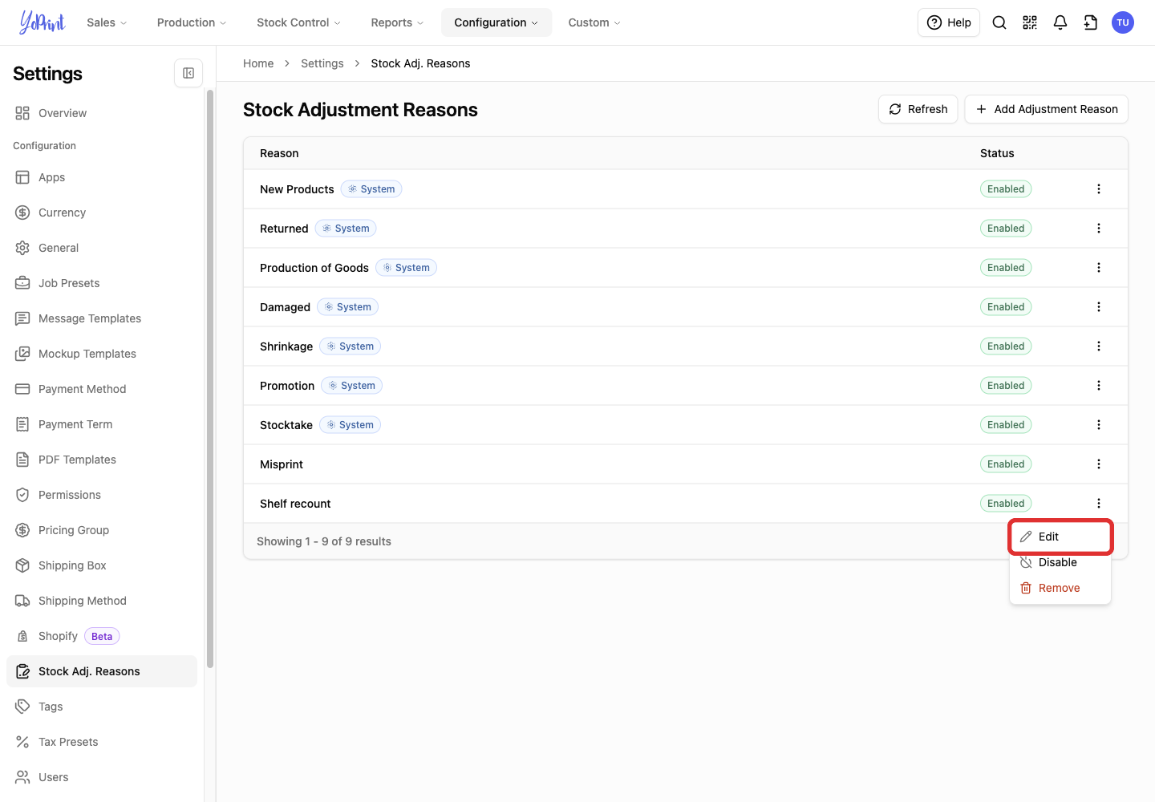Viewport: 1155px width, 802px height.
Task: Open the three-dot menu for Damaged
Action: (x=1099, y=307)
